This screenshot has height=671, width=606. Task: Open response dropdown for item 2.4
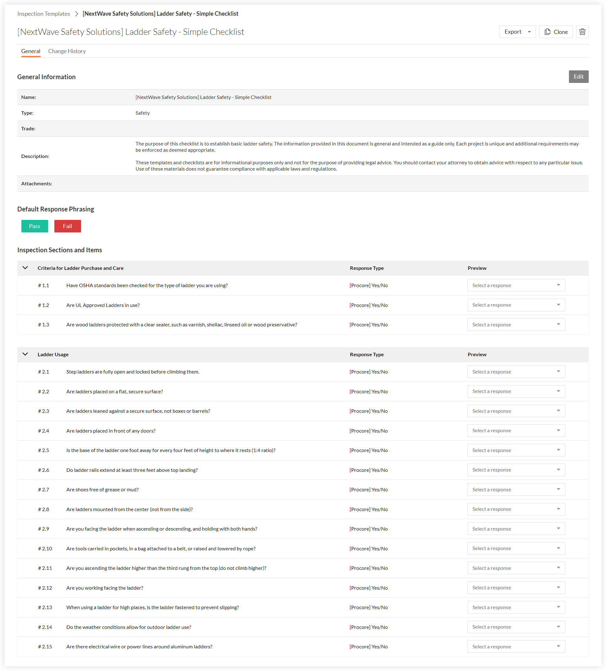516,430
